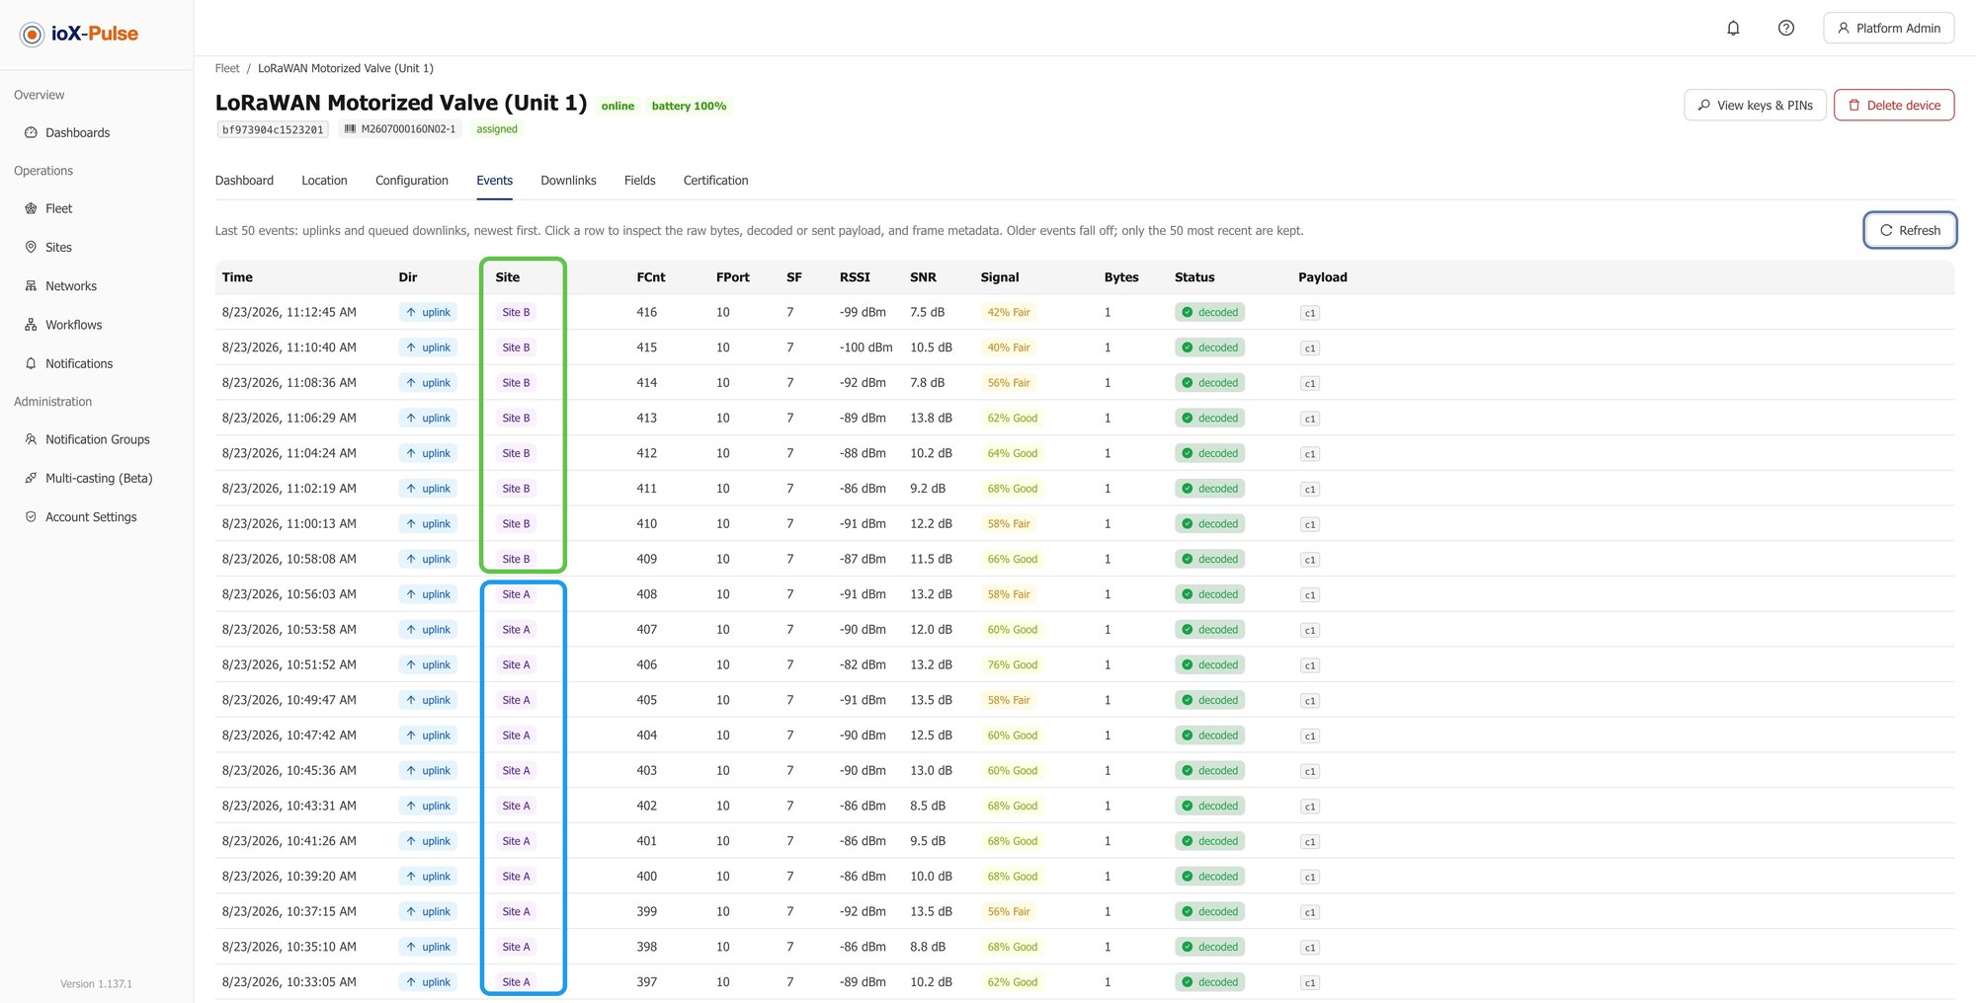Open the notifications bell icon
This screenshot has height=1003, width=1976.
pos(1733,28)
